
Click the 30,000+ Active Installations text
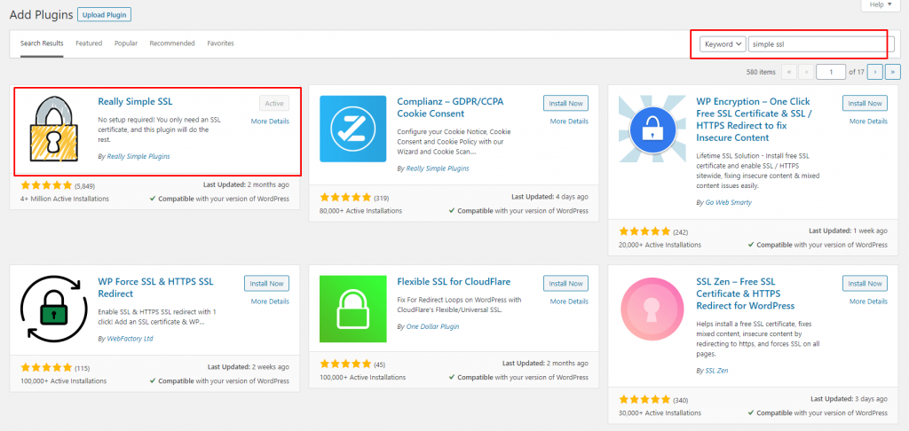[x=660, y=413]
